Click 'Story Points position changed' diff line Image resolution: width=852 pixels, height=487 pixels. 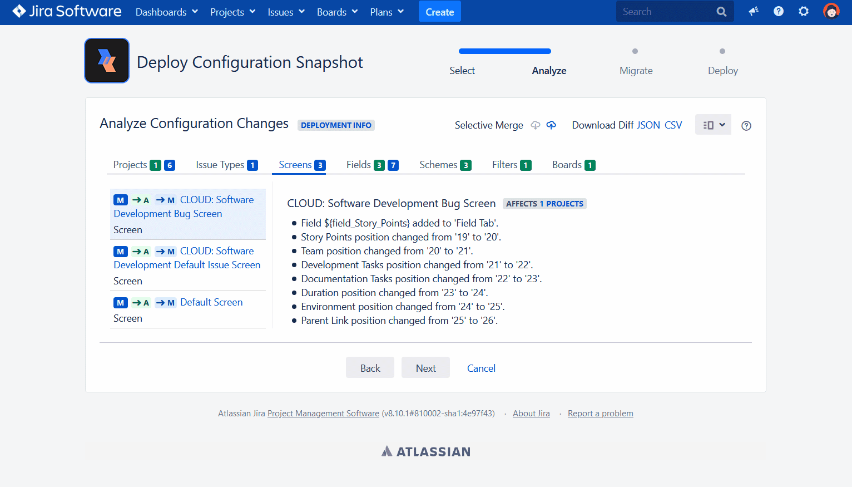(x=401, y=237)
